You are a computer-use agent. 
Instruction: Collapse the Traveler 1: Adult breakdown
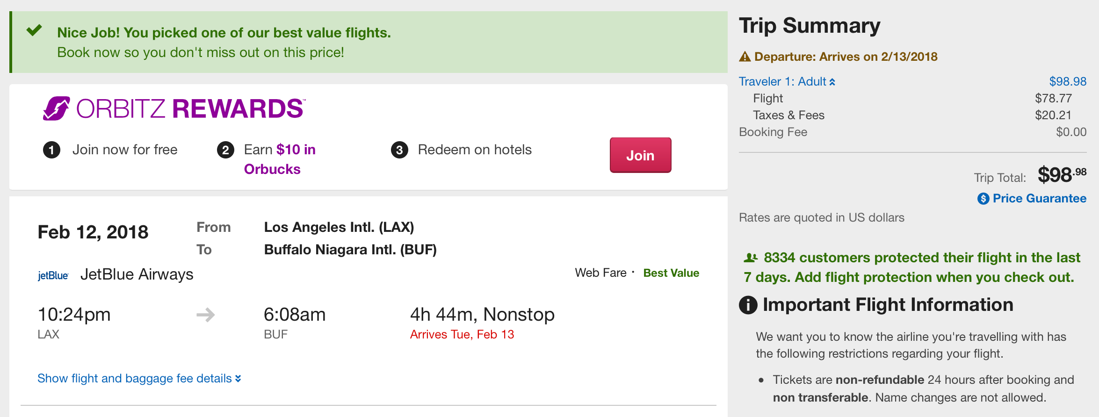click(x=787, y=82)
